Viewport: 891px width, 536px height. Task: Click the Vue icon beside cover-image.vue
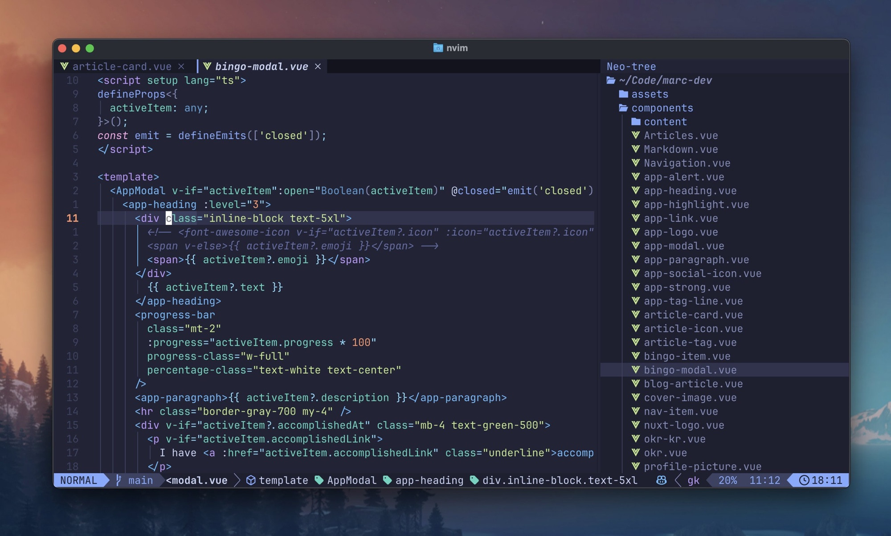[x=636, y=397]
